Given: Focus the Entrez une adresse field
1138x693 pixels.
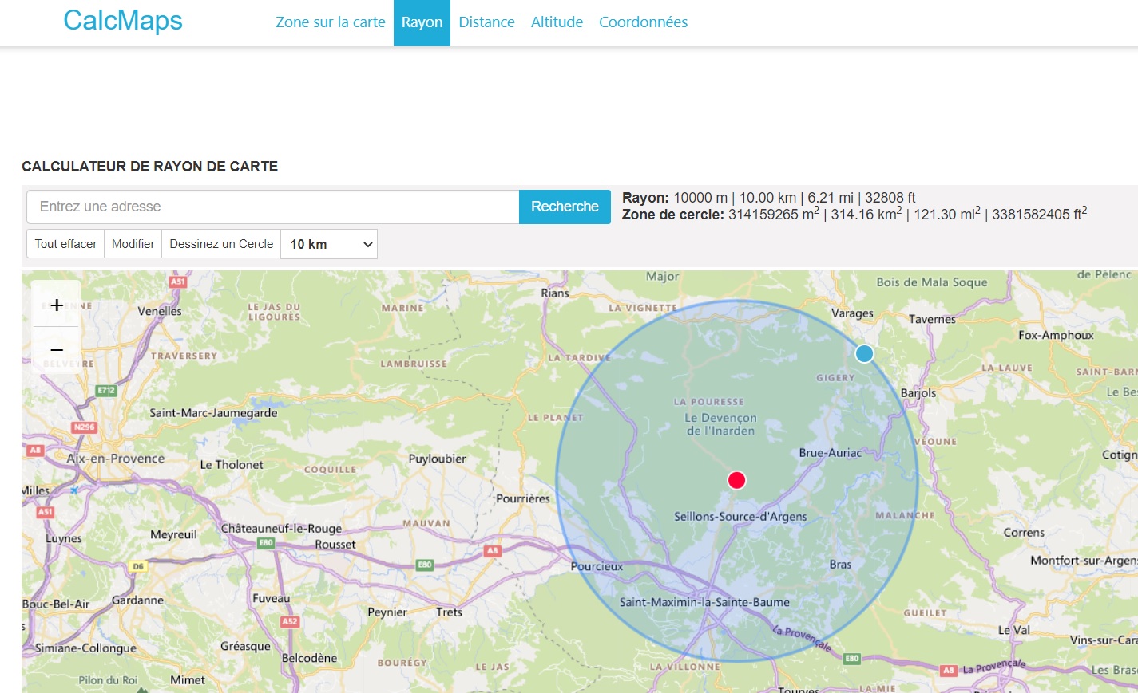Looking at the screenshot, I should (272, 207).
